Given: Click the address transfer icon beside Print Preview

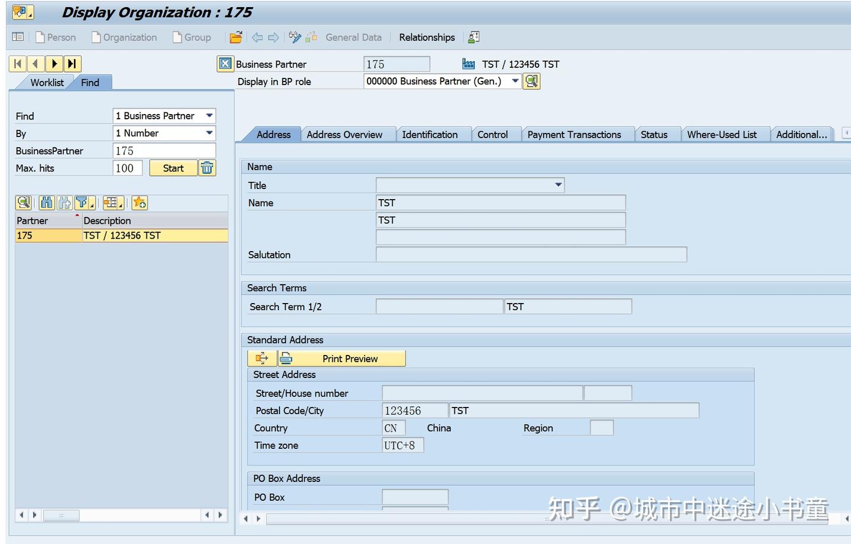Looking at the screenshot, I should (261, 358).
